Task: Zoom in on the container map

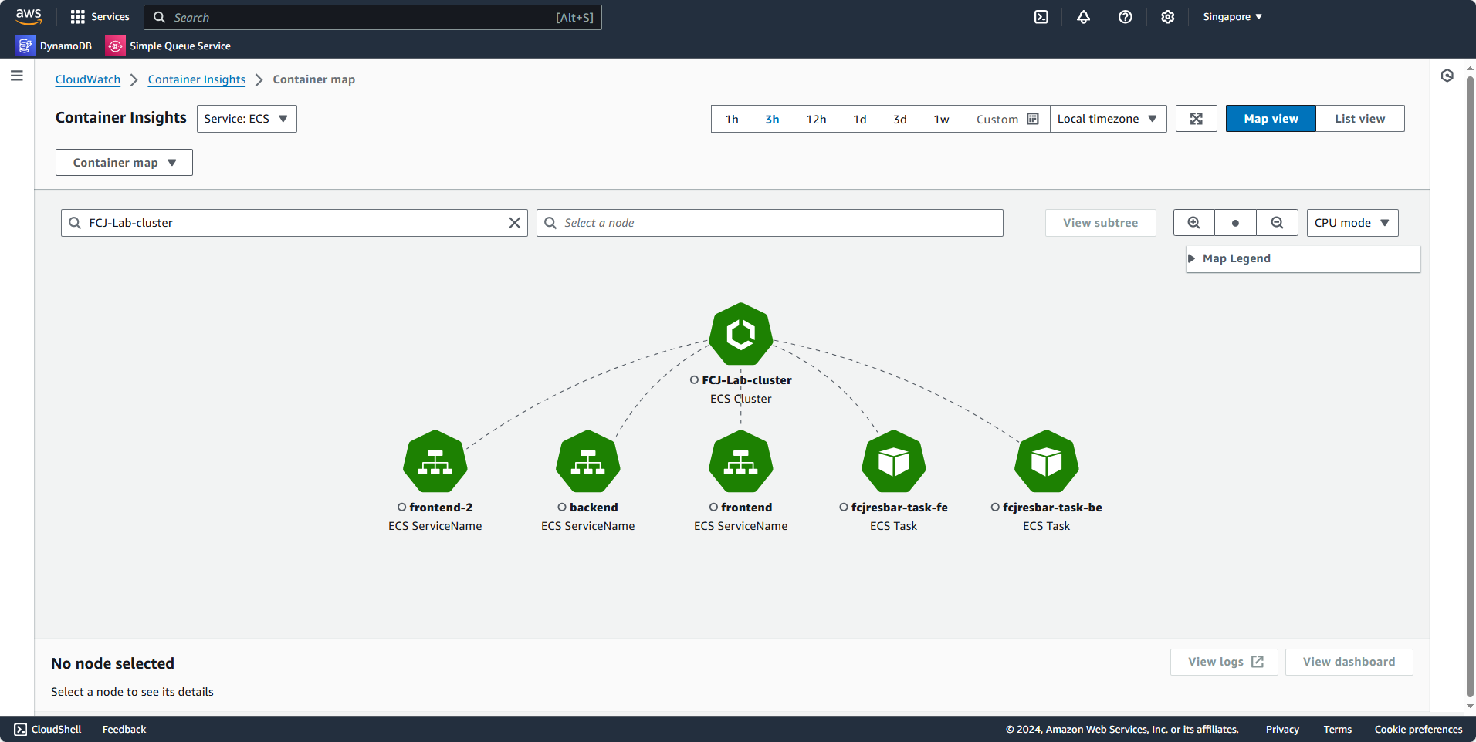Action: coord(1194,223)
